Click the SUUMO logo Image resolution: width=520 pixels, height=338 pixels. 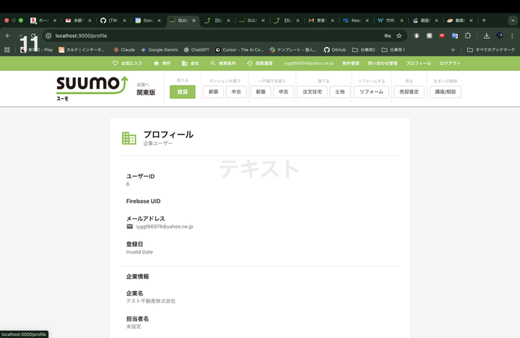tap(92, 88)
